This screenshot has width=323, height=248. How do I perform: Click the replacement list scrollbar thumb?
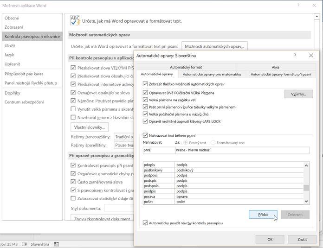click(306, 188)
